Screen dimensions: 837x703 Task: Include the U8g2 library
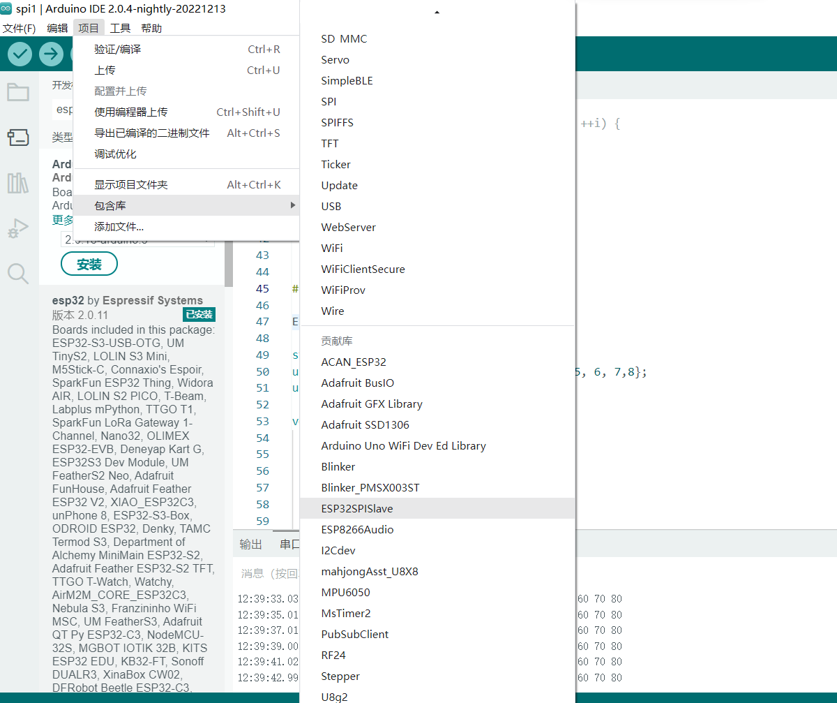coord(437,696)
